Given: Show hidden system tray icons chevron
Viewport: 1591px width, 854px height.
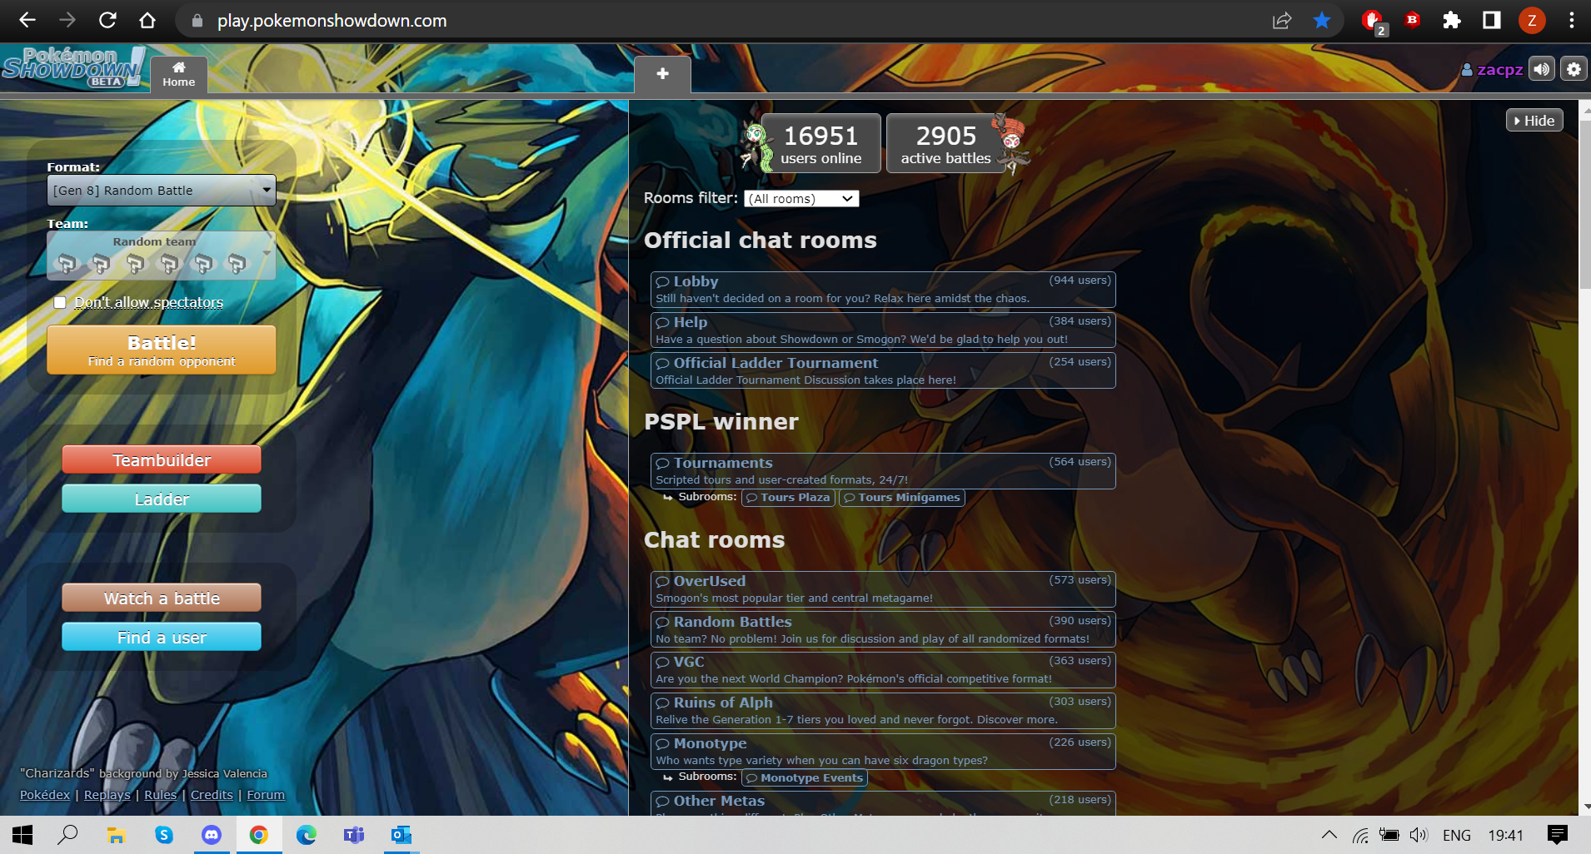Looking at the screenshot, I should coord(1329,835).
